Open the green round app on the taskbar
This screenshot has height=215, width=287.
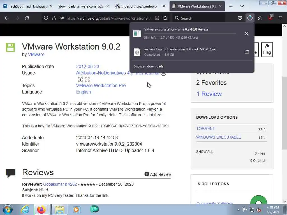tap(94, 209)
